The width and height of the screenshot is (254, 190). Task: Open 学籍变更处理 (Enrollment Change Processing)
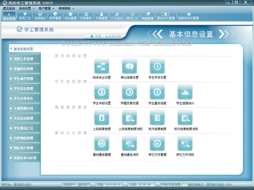pos(129,91)
